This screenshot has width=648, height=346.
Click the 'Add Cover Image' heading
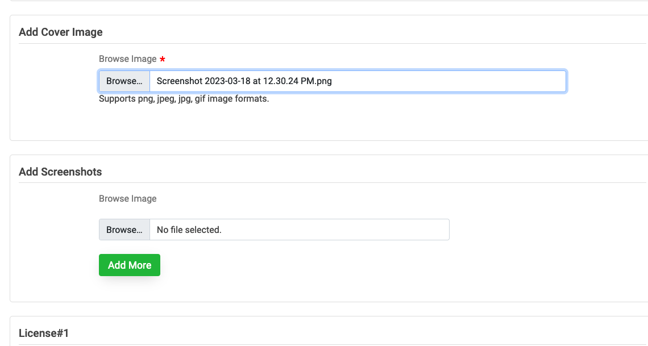(61, 32)
